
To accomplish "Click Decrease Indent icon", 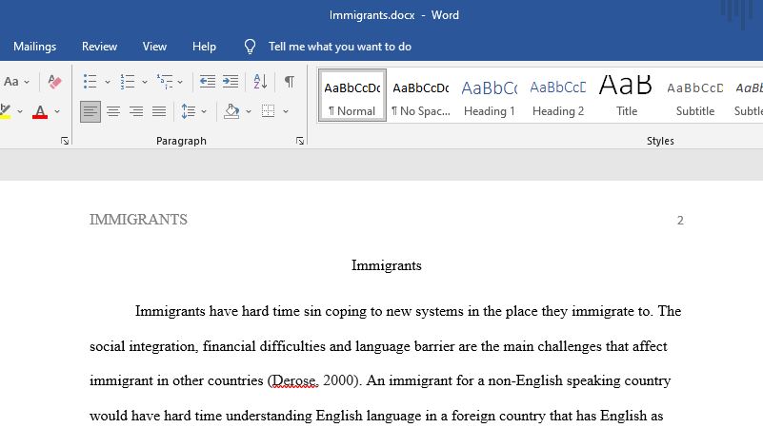I will (x=208, y=82).
